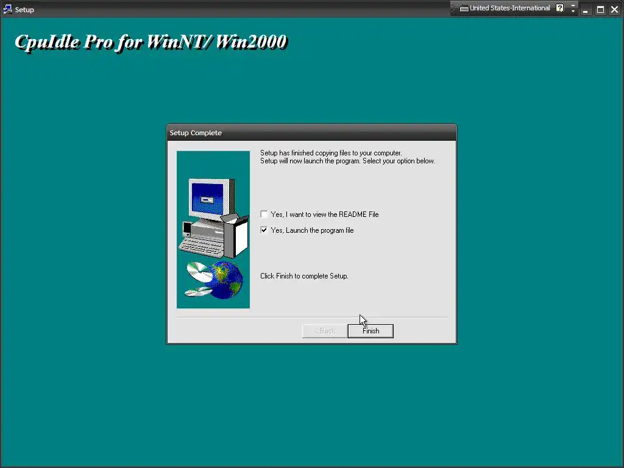The width and height of the screenshot is (624, 468).
Task: Uncheck Launch the program file option
Action: pyautogui.click(x=264, y=230)
